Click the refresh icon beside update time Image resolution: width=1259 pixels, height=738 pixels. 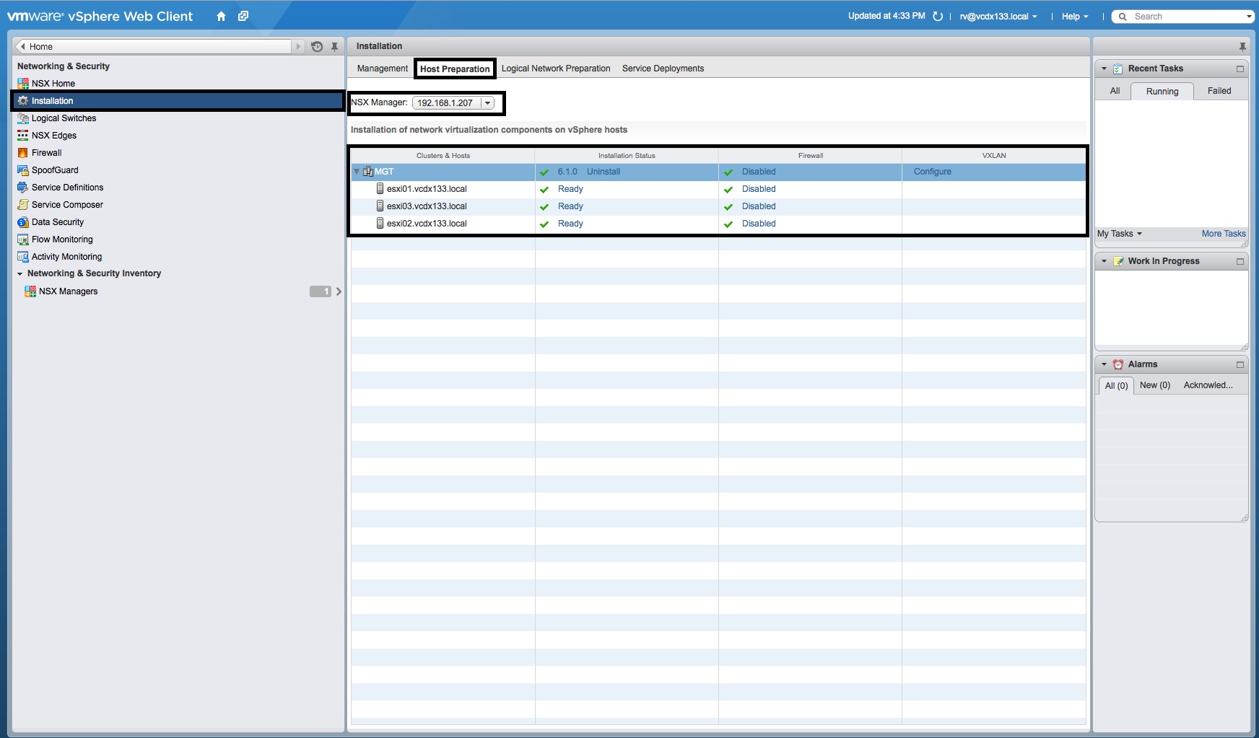click(x=938, y=17)
